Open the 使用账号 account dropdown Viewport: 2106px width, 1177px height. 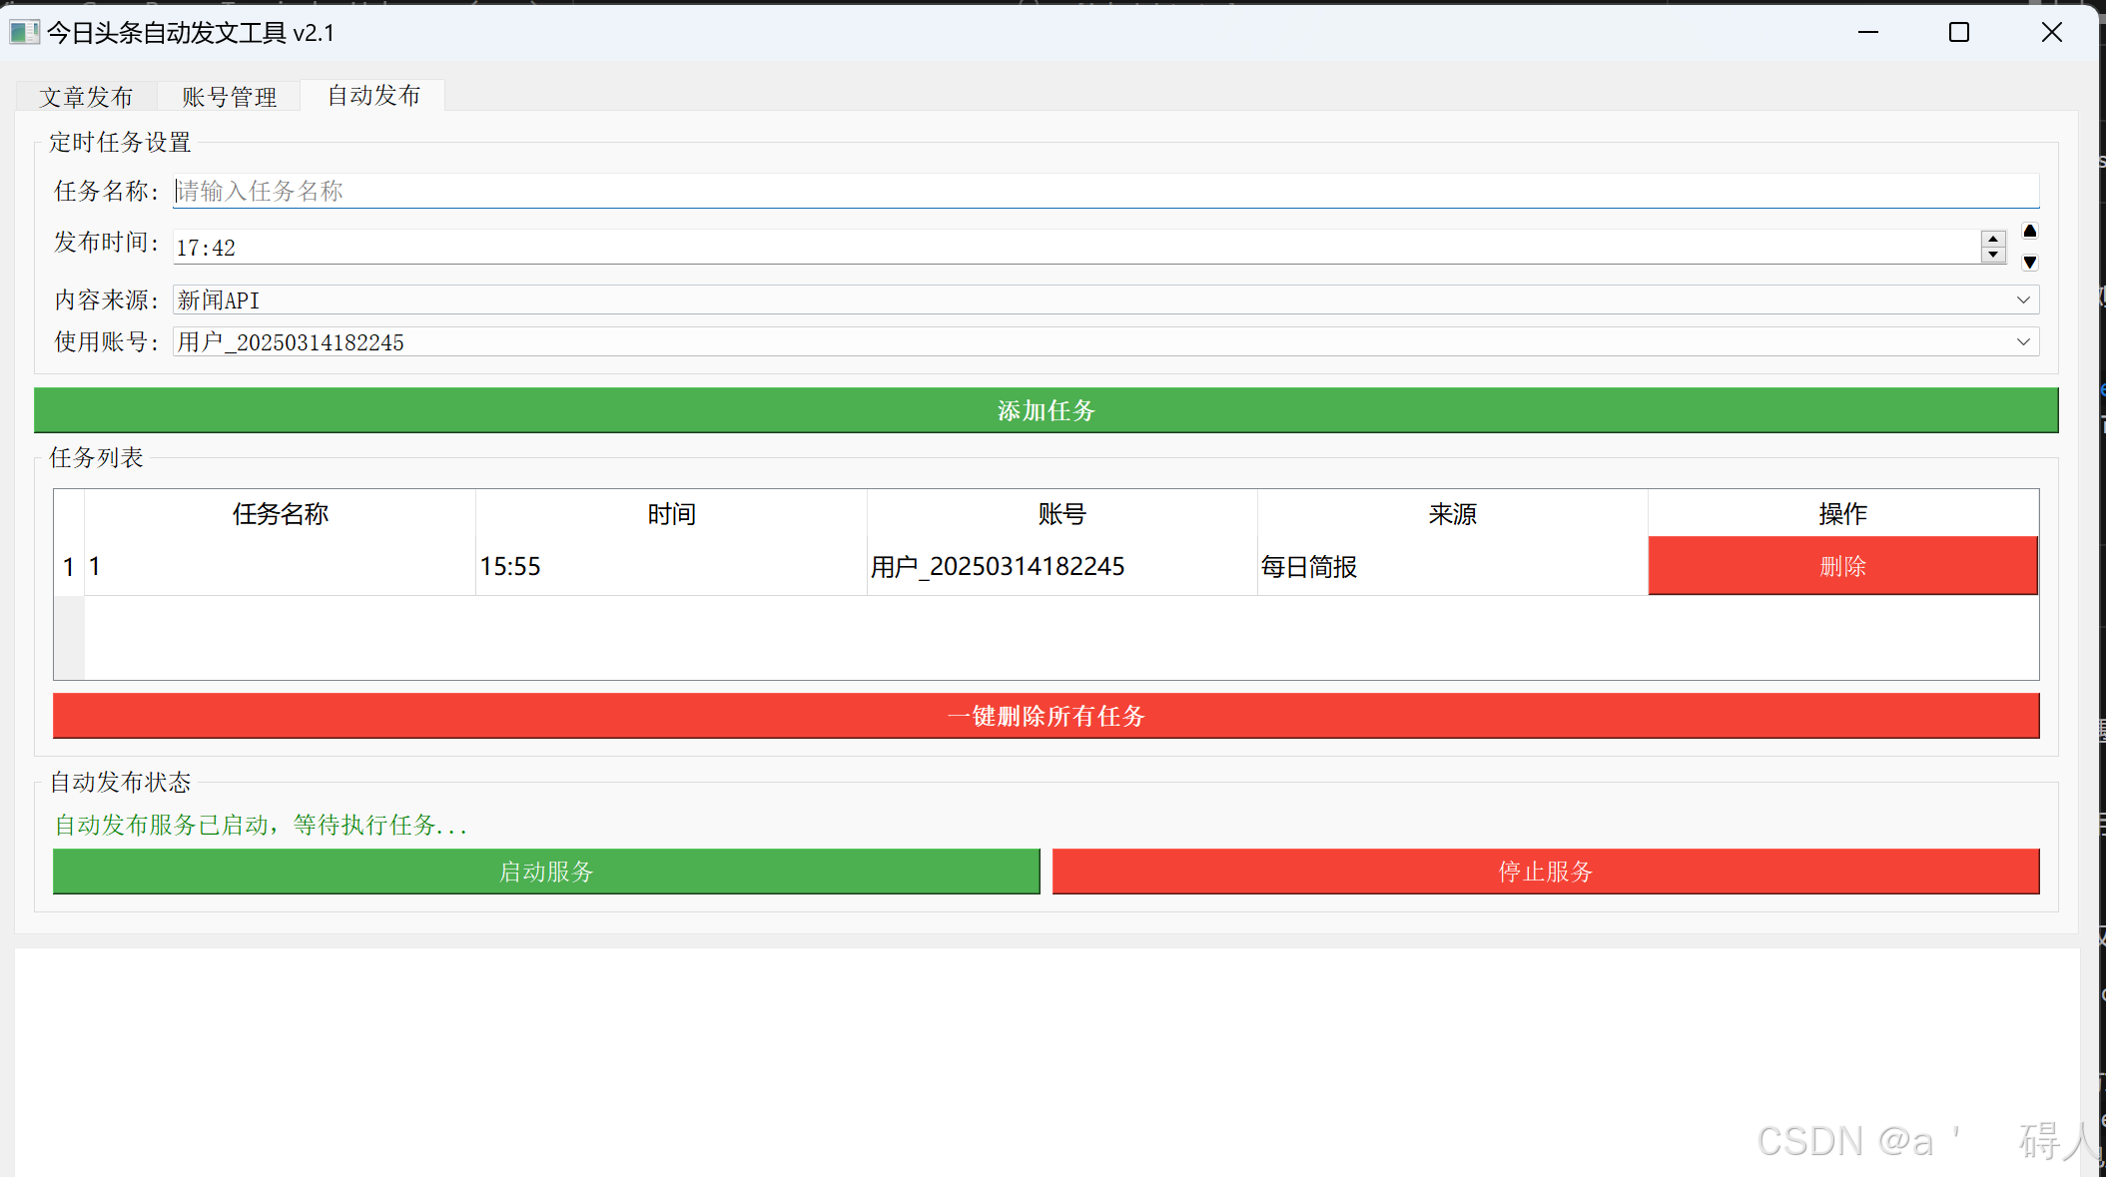click(2023, 341)
